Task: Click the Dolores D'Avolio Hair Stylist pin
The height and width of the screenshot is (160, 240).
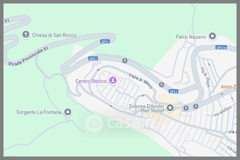Action: 170,108
